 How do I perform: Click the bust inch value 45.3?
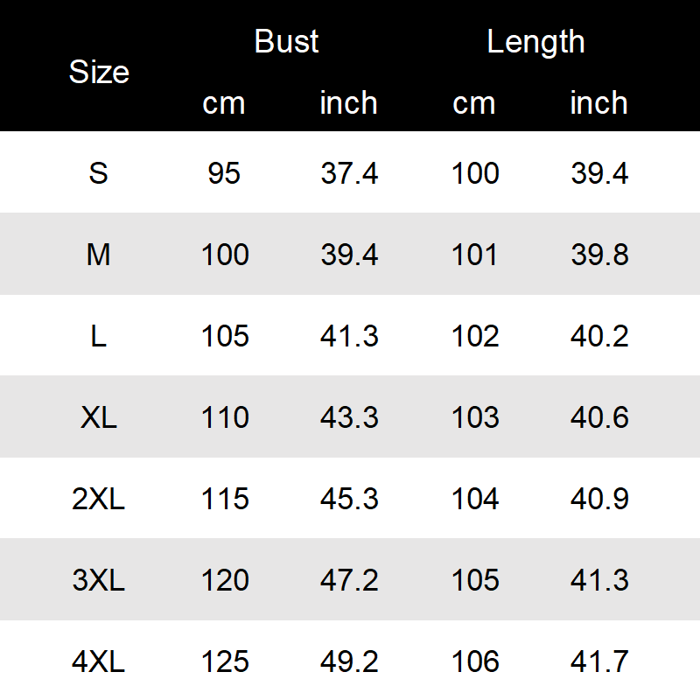pos(349,499)
